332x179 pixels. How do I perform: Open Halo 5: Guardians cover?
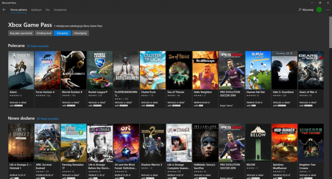(284, 70)
